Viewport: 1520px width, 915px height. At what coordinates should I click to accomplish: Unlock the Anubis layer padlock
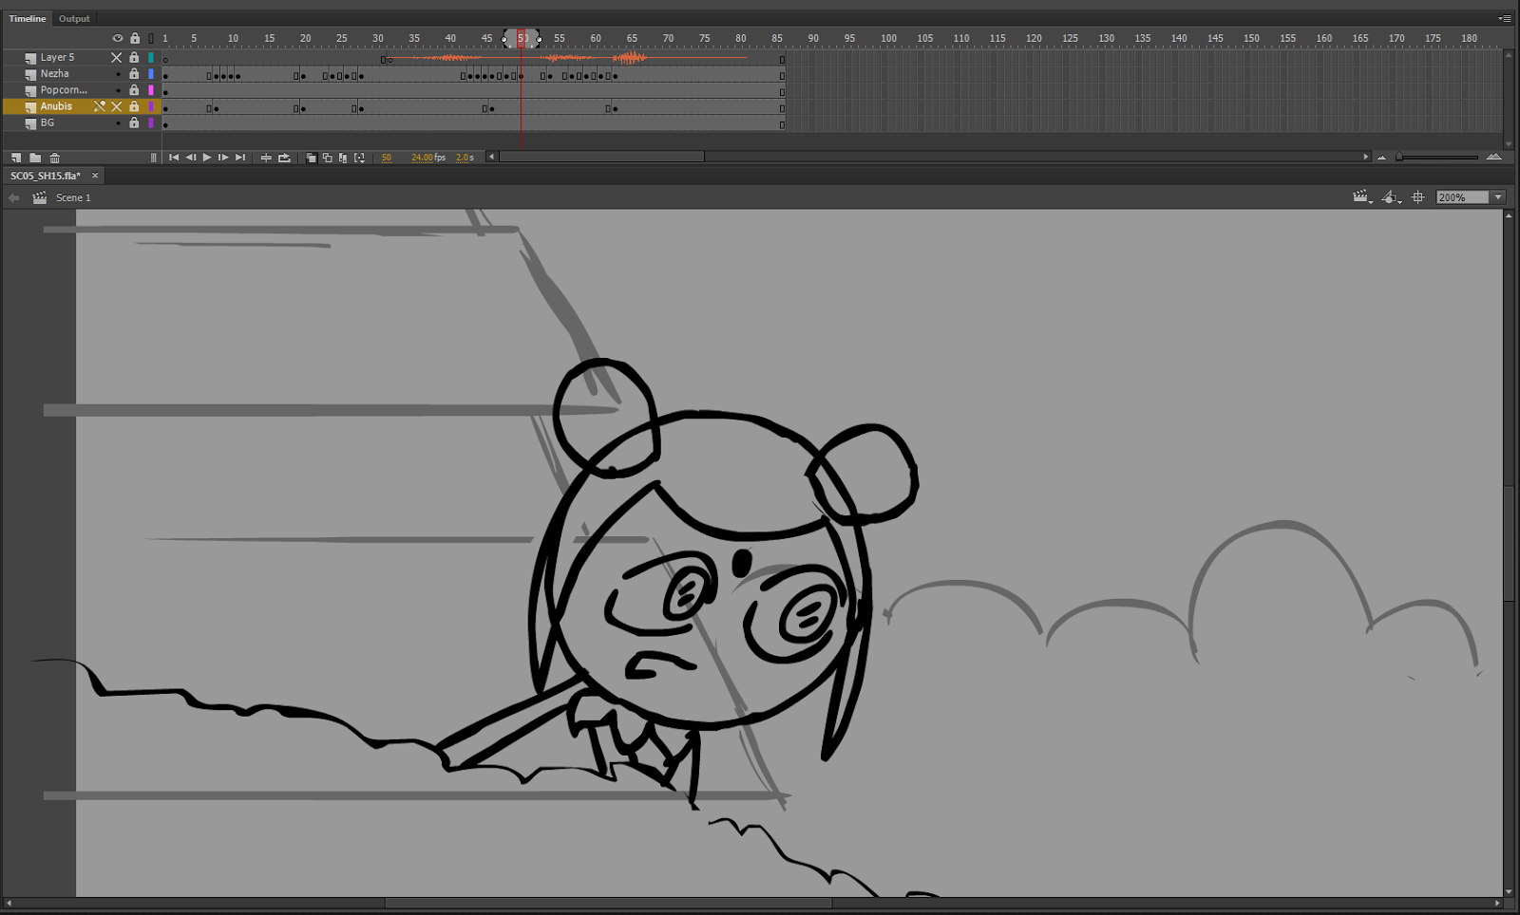(x=134, y=106)
